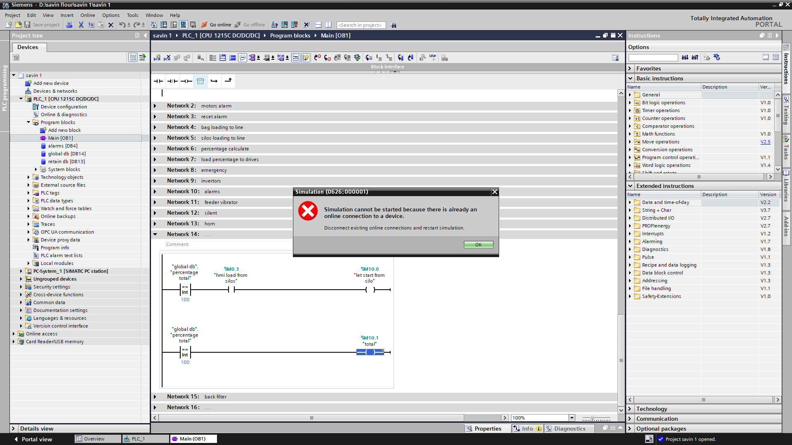Switch to the Properties tab
792x445 pixels.
(x=487, y=429)
